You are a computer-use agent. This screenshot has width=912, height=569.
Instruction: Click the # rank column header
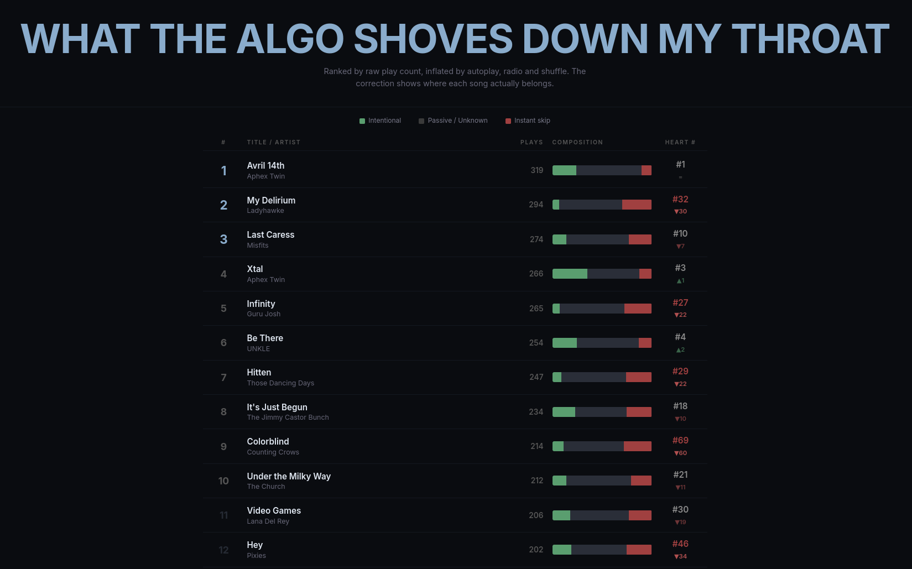(x=223, y=142)
